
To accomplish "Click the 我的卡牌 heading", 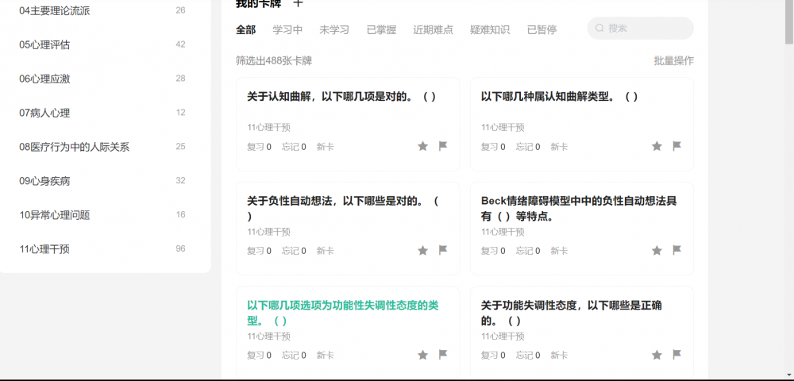I will pos(259,3).
